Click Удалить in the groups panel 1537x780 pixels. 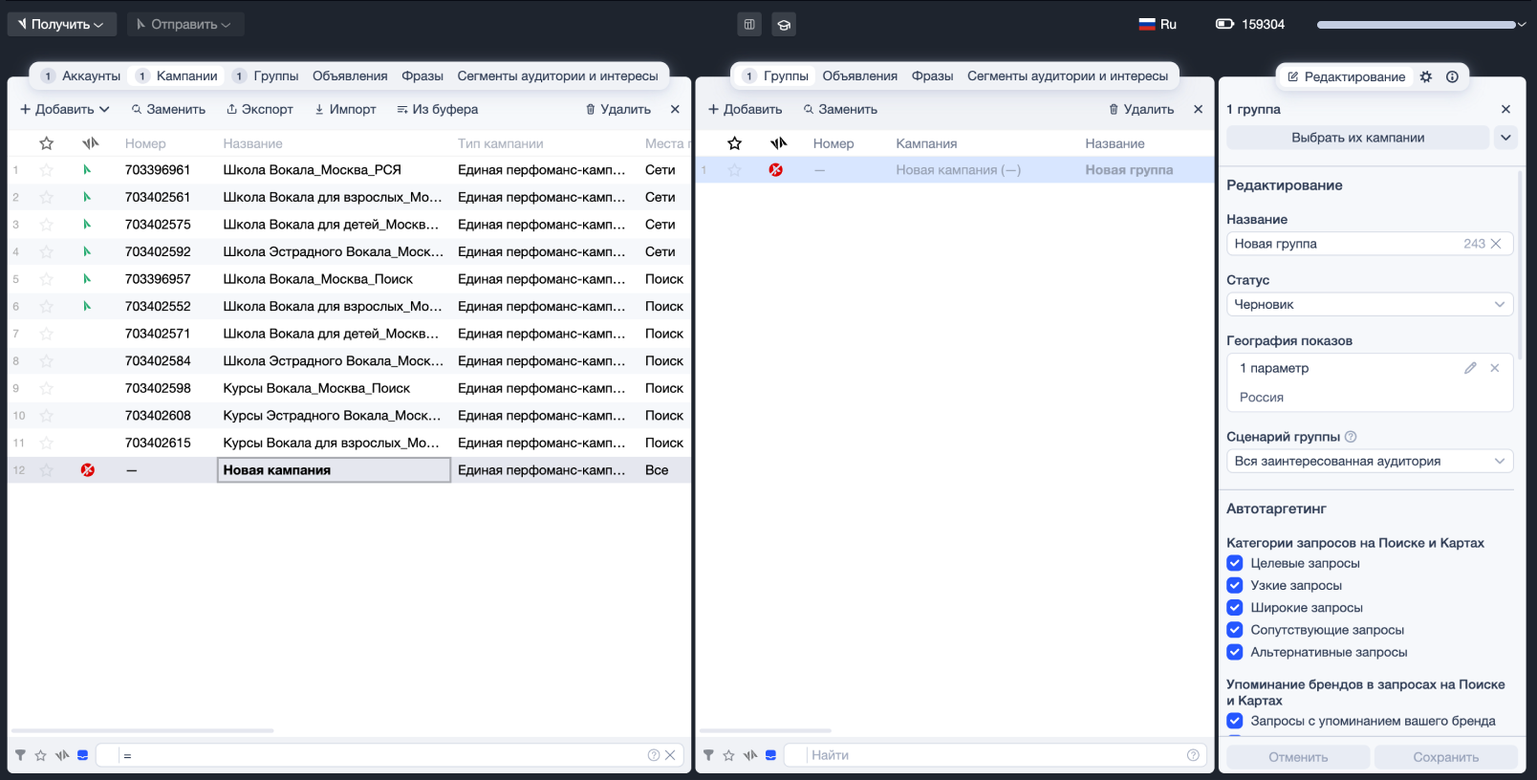pos(1141,109)
